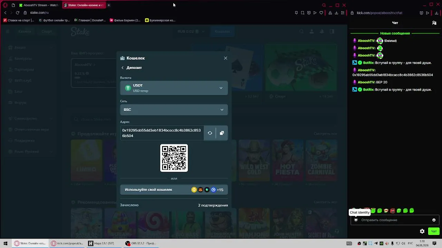The height and width of the screenshot is (248, 442).
Task: Open the BSC network dropdown
Action: [x=174, y=110]
